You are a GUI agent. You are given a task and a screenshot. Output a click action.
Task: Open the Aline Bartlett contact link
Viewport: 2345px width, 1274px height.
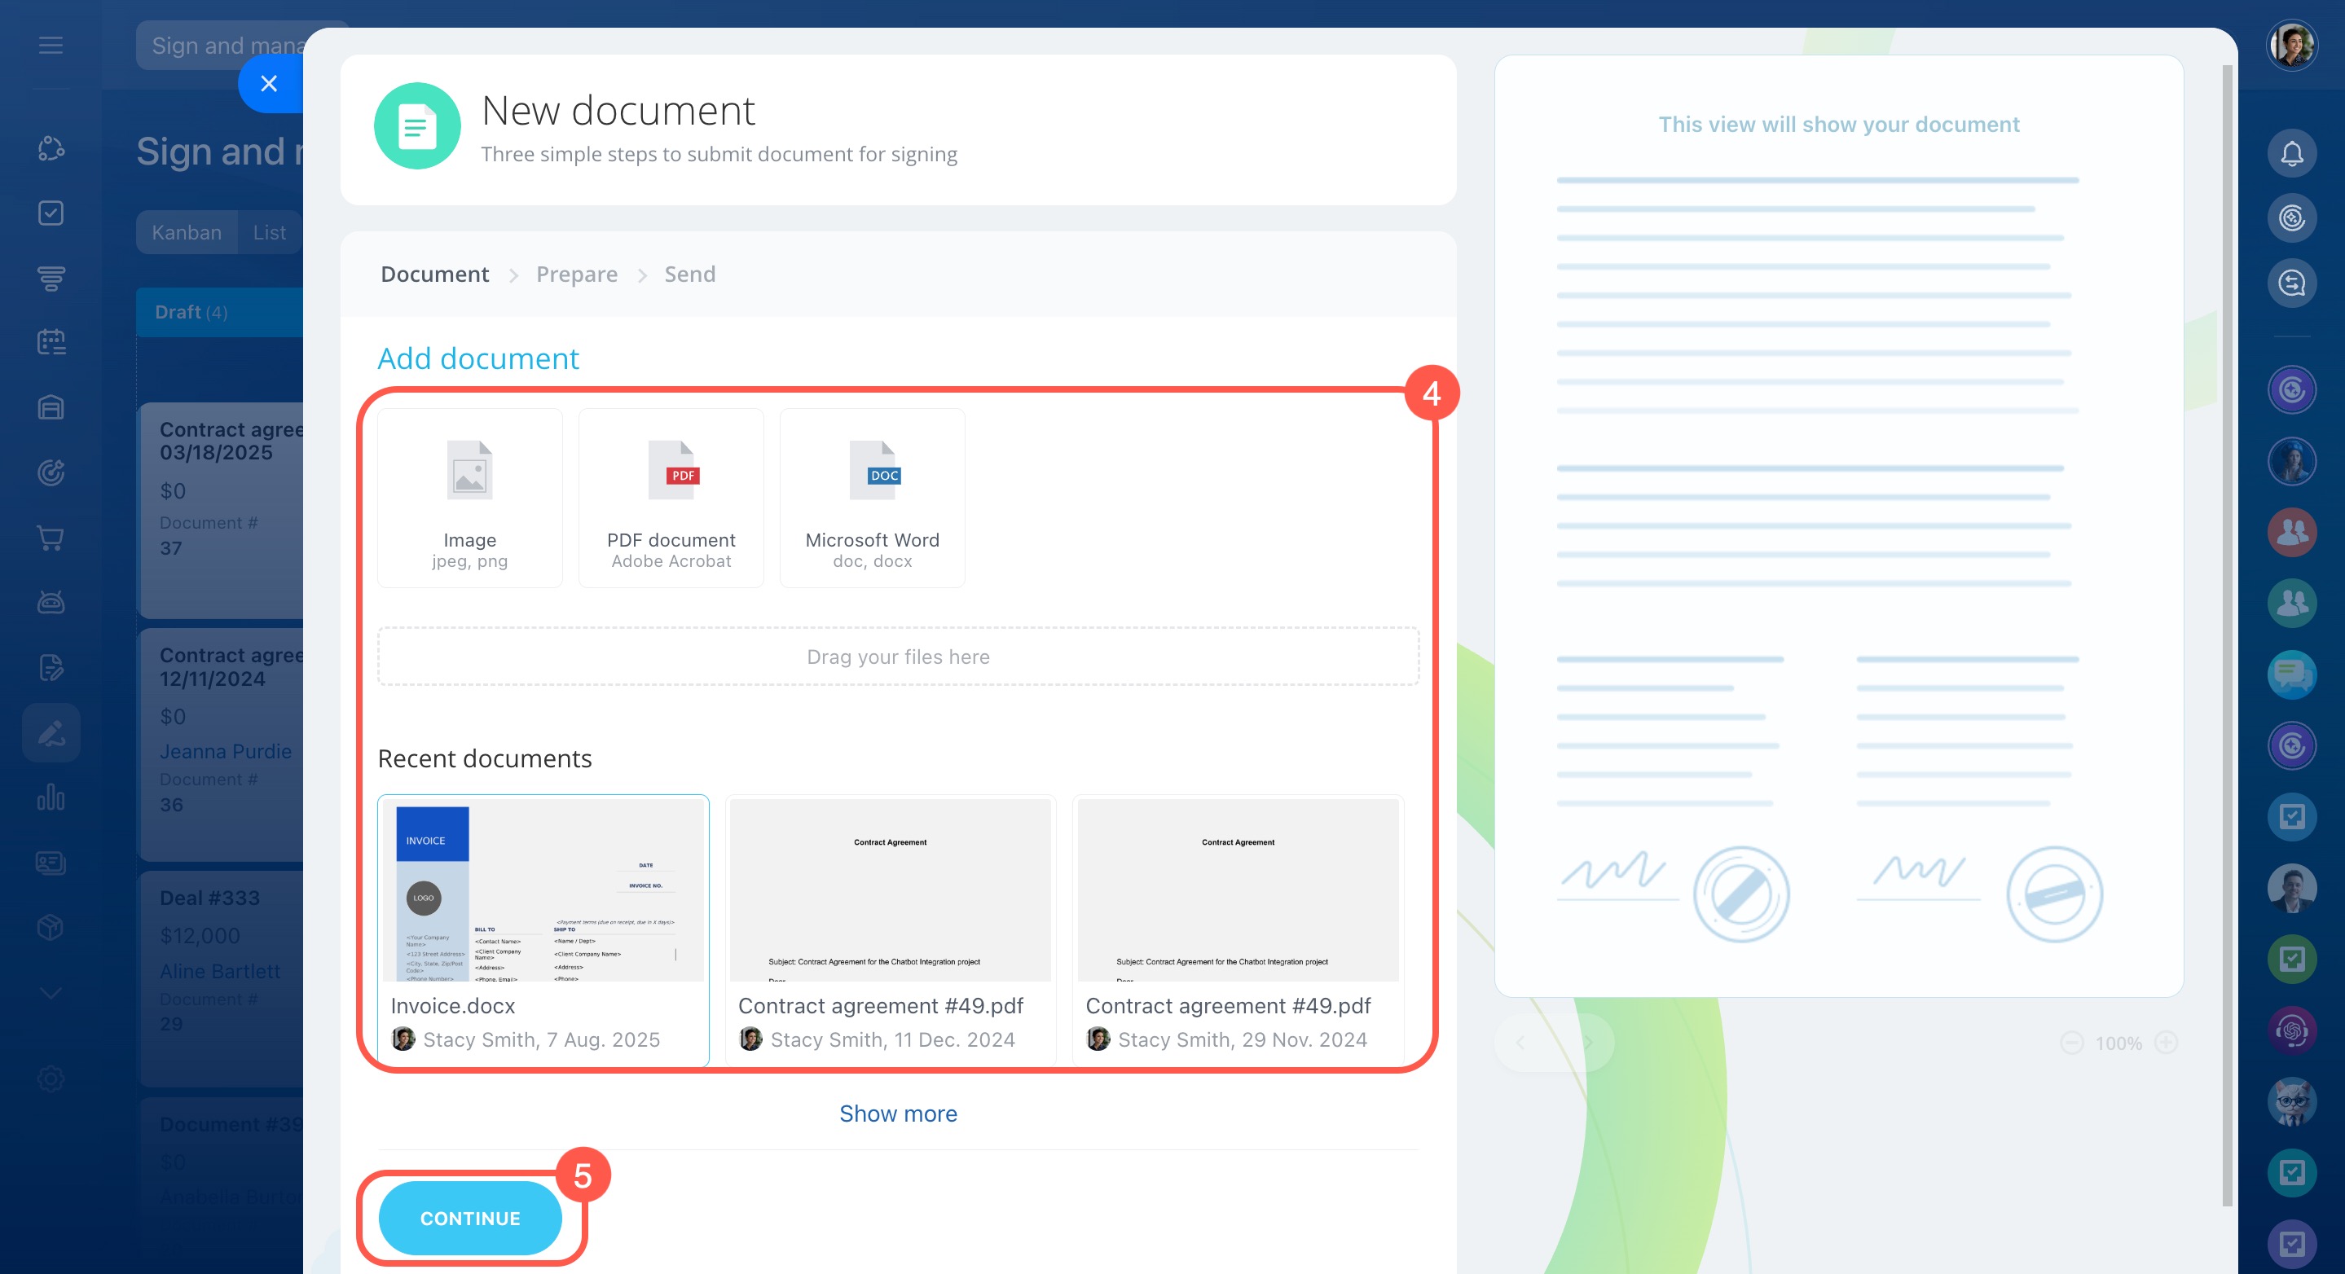220,971
